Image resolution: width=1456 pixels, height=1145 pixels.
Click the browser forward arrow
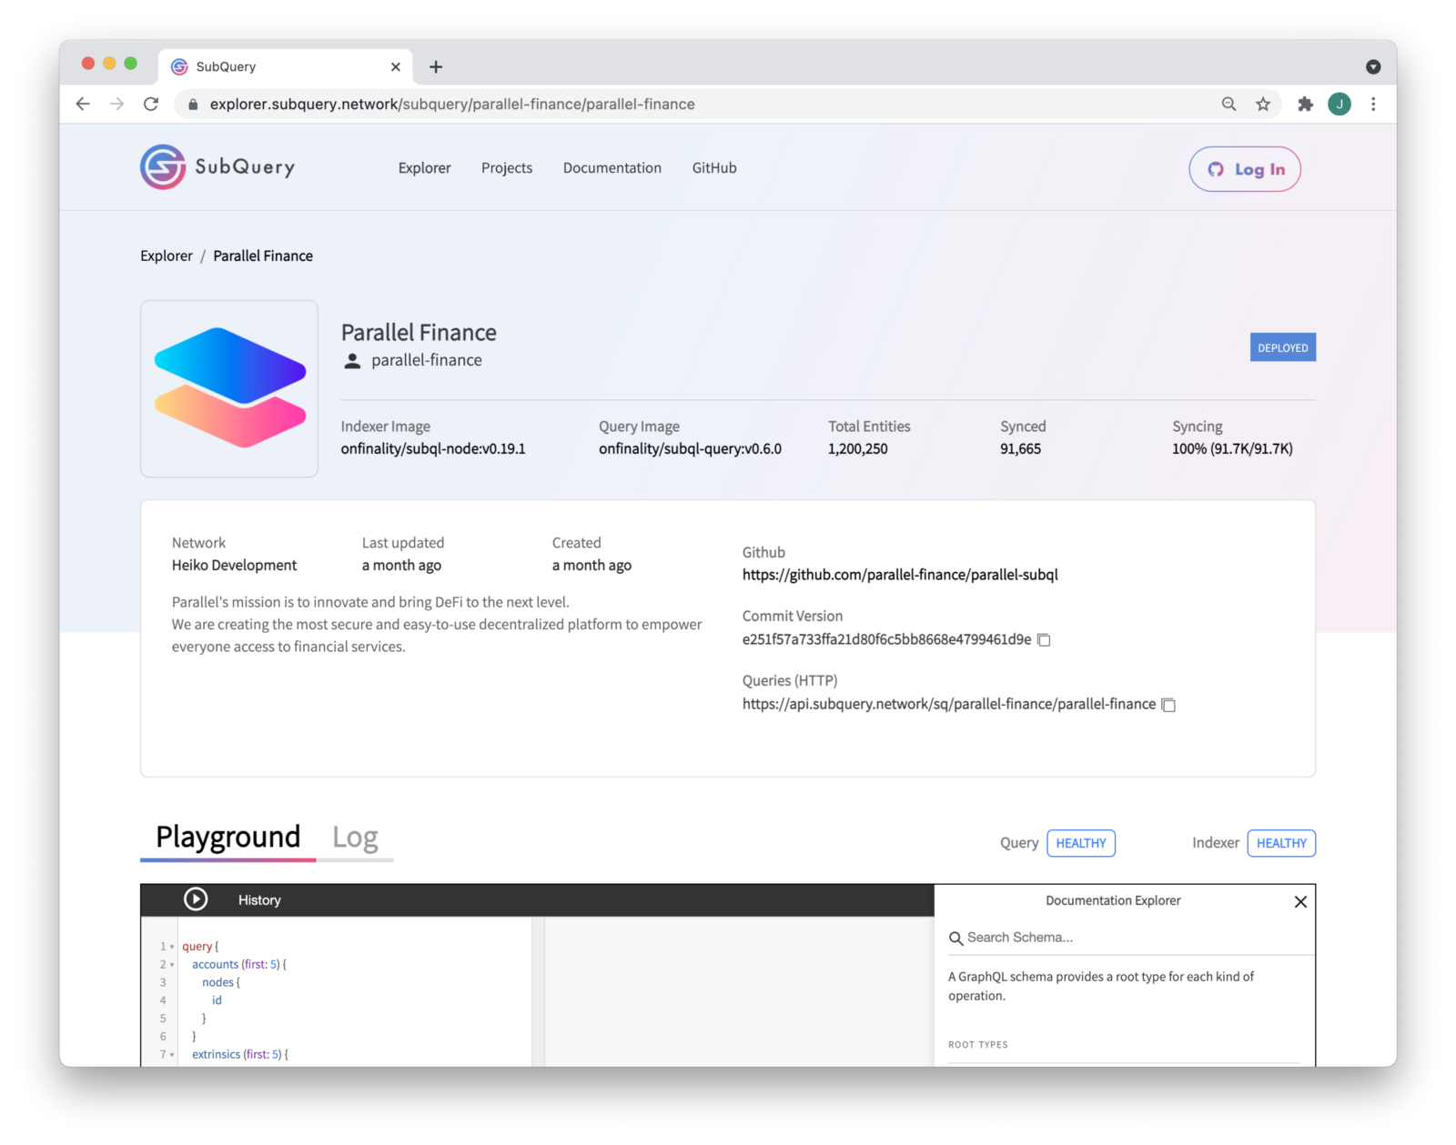[x=116, y=104]
